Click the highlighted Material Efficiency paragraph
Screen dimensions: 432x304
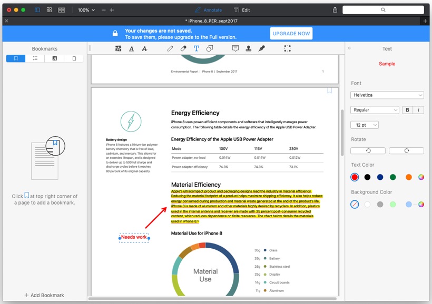coord(247,206)
